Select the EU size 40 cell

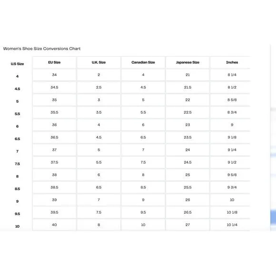click(x=54, y=225)
